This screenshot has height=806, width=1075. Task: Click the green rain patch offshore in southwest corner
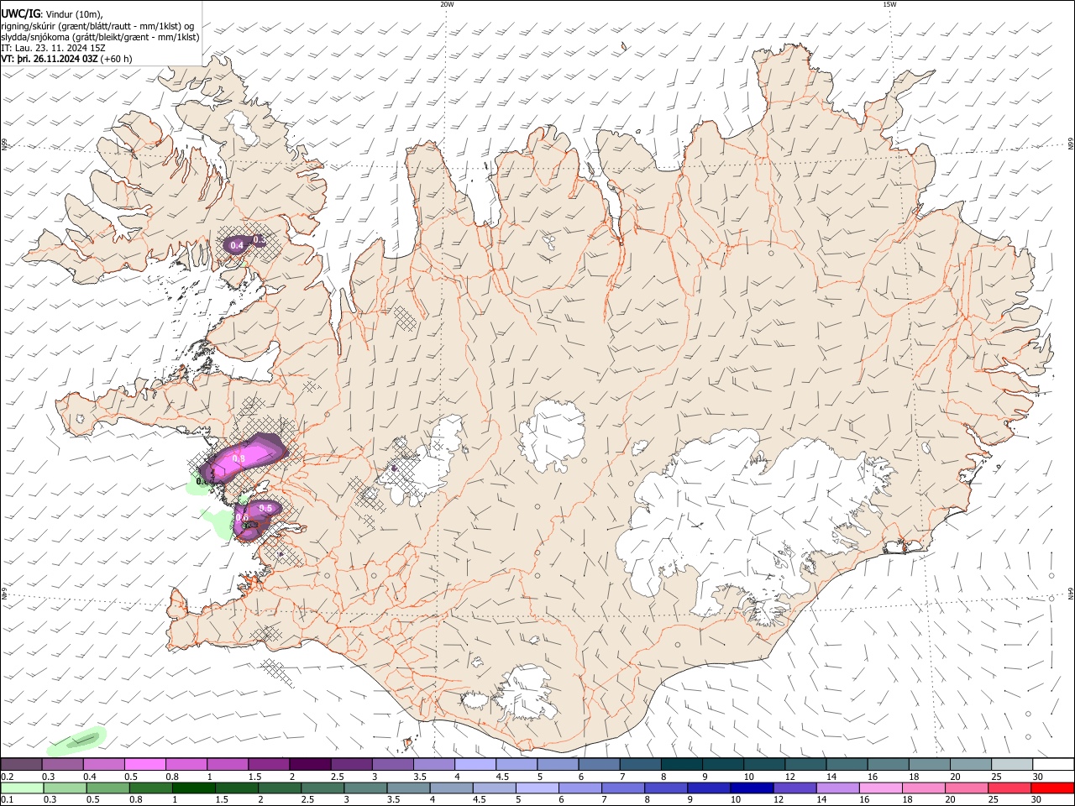click(x=78, y=740)
